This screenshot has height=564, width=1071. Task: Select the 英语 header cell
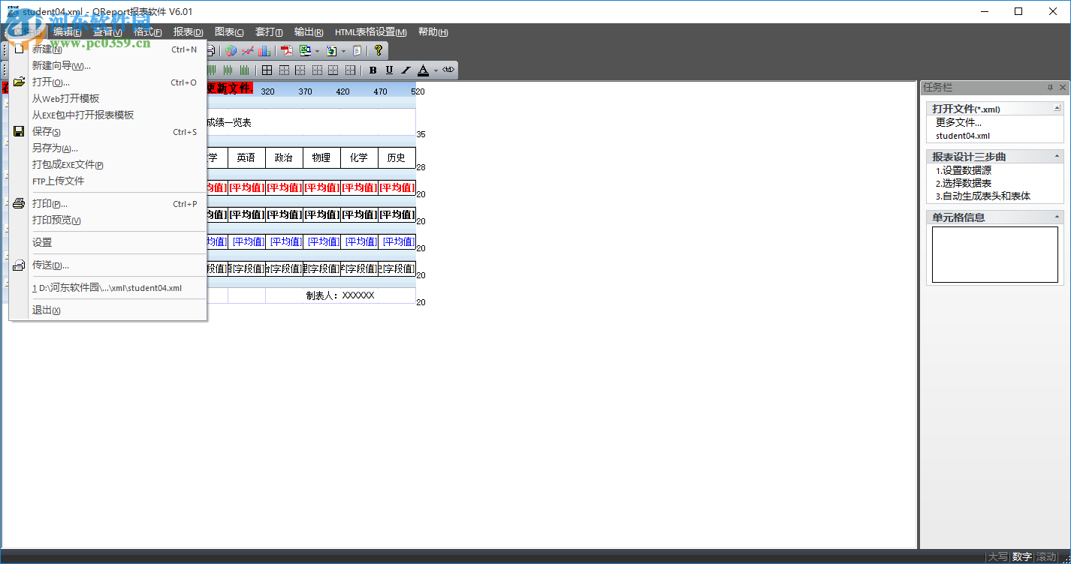click(246, 157)
